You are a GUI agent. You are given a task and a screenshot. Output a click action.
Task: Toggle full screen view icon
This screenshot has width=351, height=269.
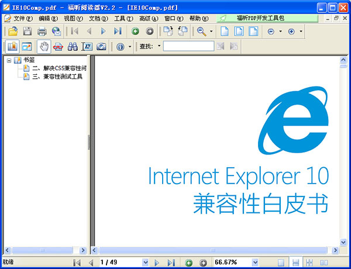click(27, 47)
